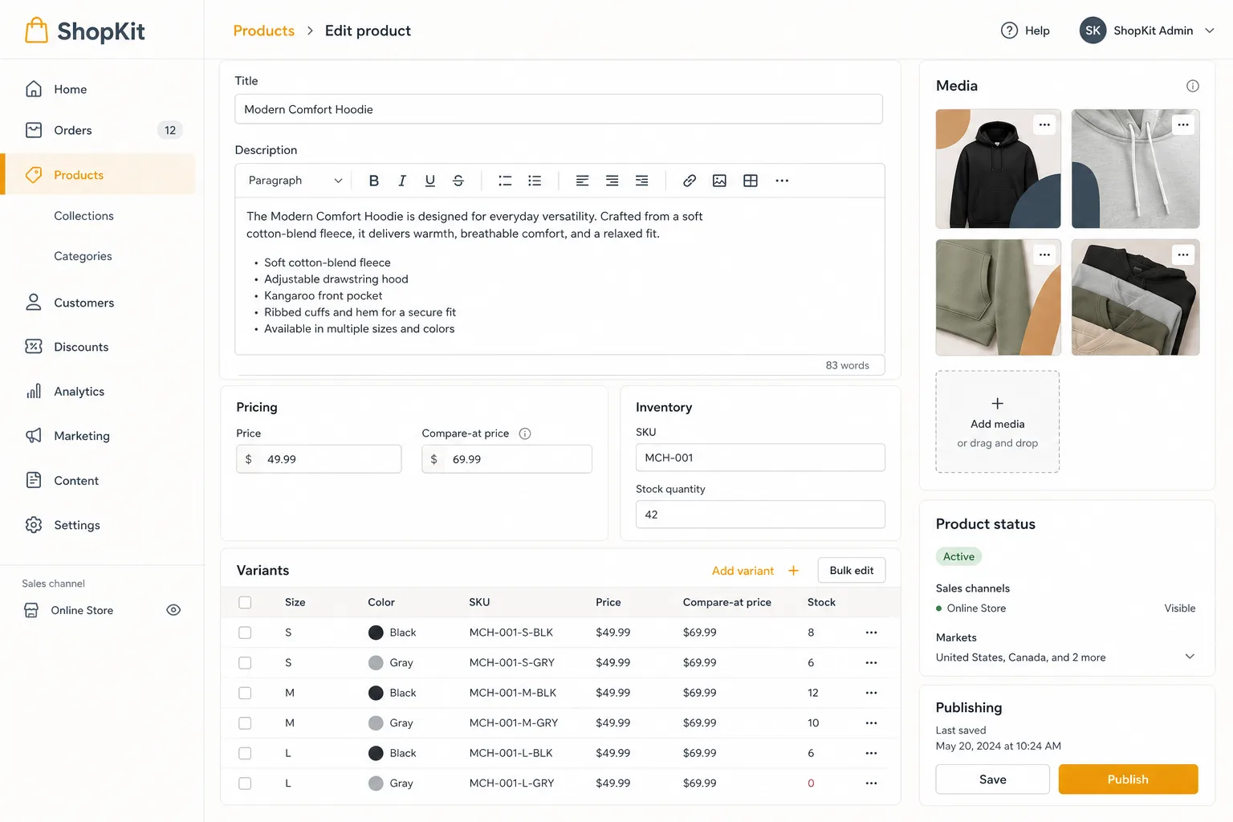The width and height of the screenshot is (1233, 822).
Task: Click the Bulk edit button
Action: 852,571
